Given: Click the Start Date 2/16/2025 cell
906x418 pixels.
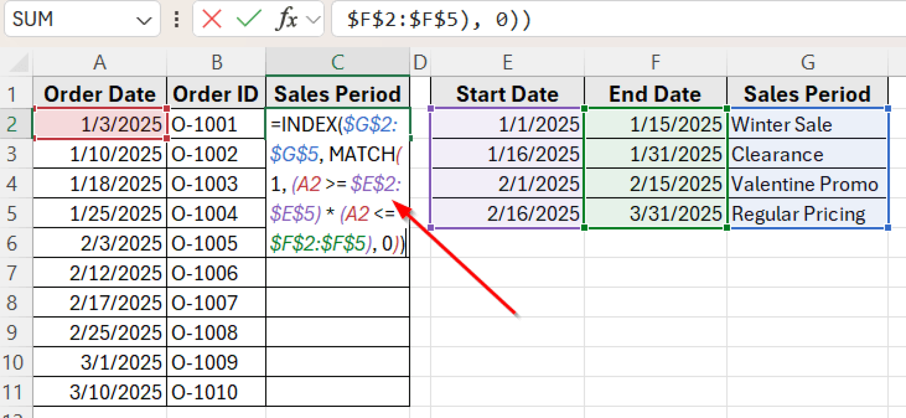Looking at the screenshot, I should pos(507,213).
